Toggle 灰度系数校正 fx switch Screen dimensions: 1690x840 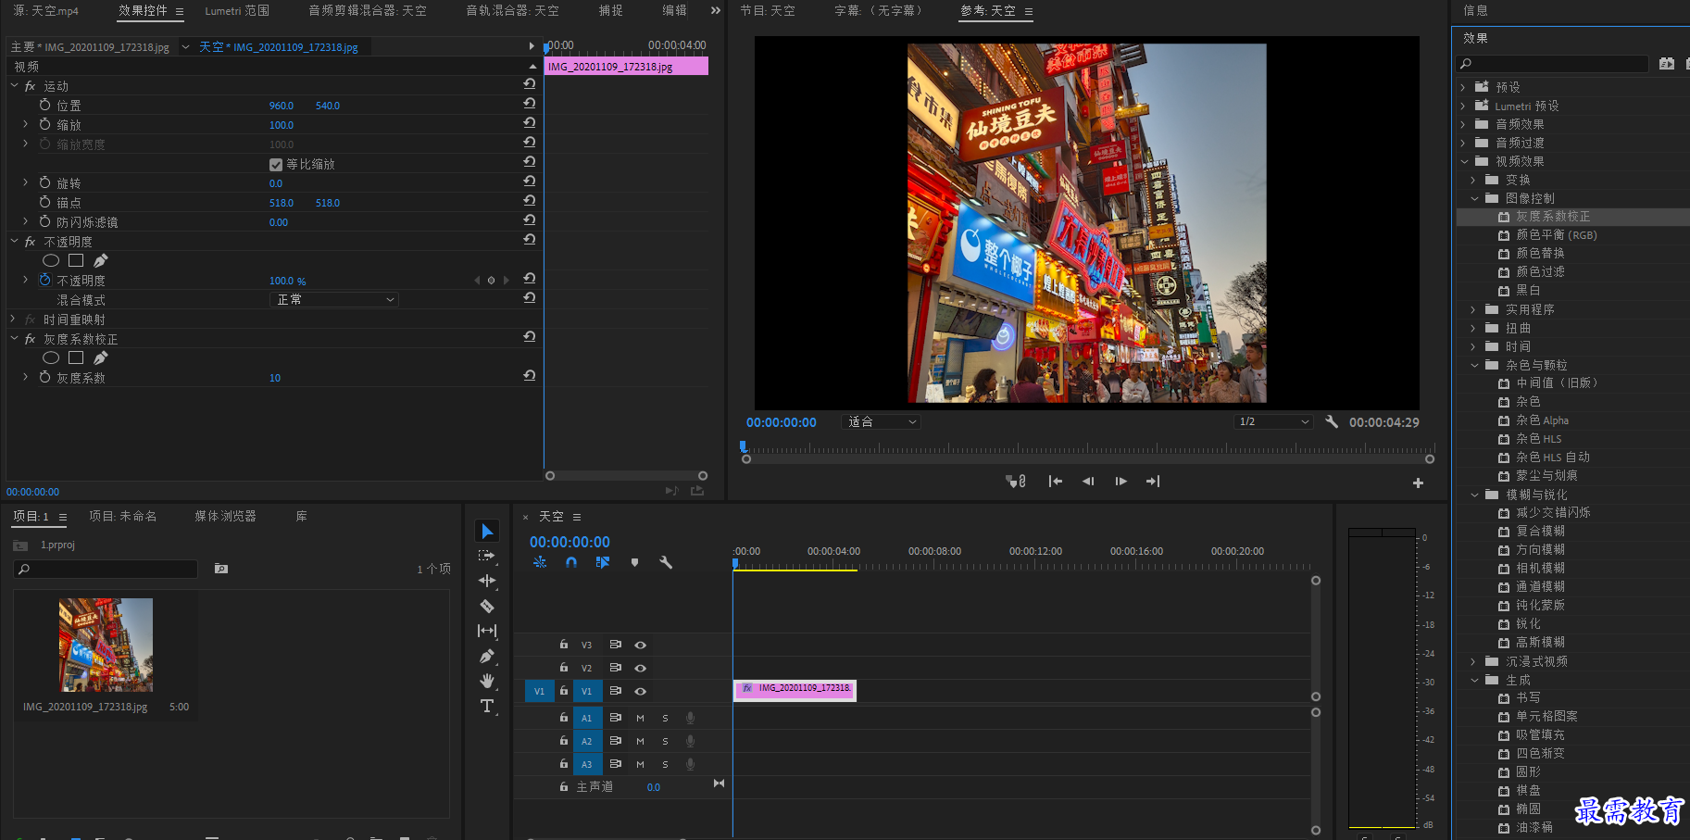(30, 339)
